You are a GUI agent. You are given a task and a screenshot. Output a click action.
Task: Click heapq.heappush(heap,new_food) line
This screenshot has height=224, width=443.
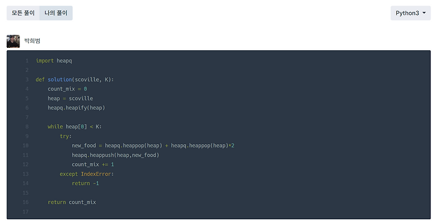(x=115, y=155)
